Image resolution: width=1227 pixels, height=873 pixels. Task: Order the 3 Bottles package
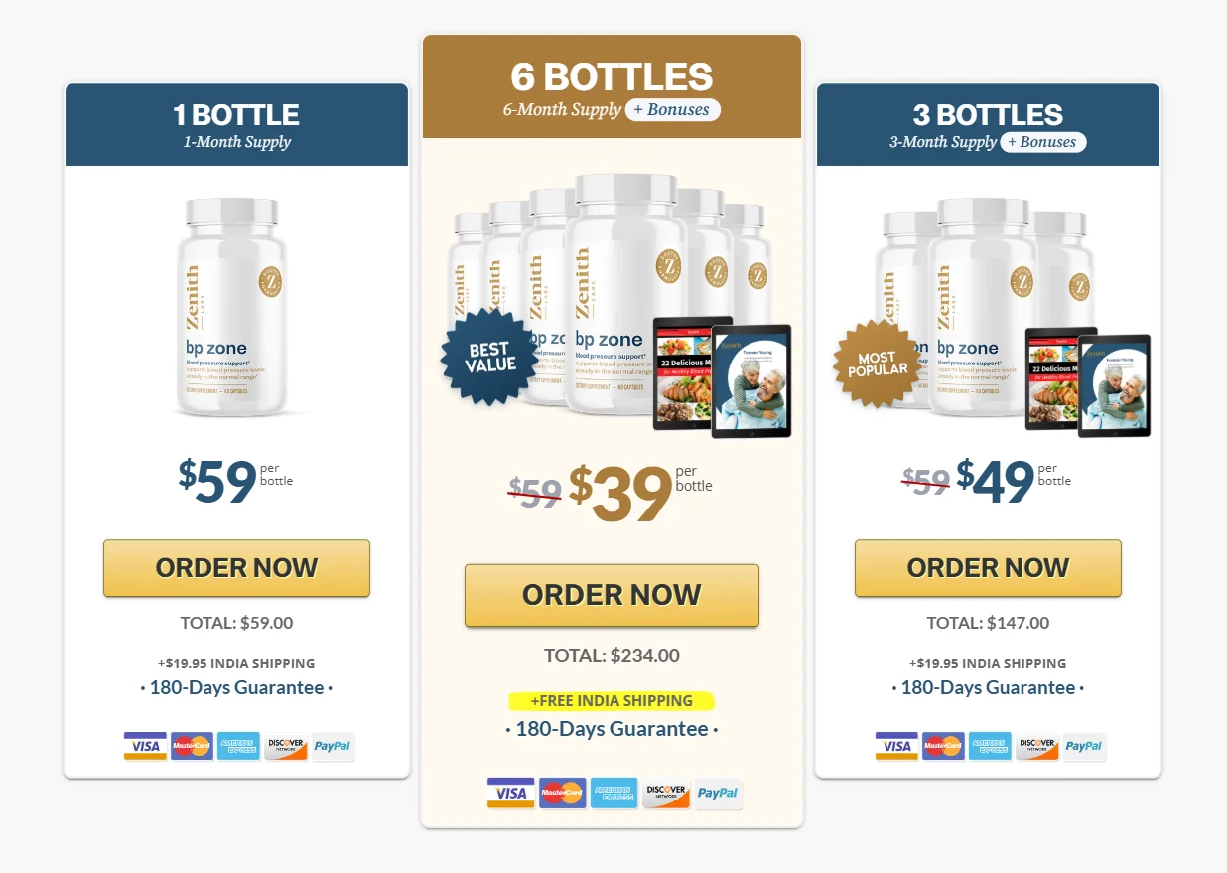click(988, 568)
